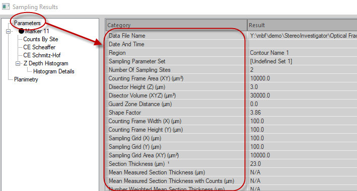This screenshot has height=191, width=357.
Task: Select Planimetry in the tree
Action: coord(26,79)
